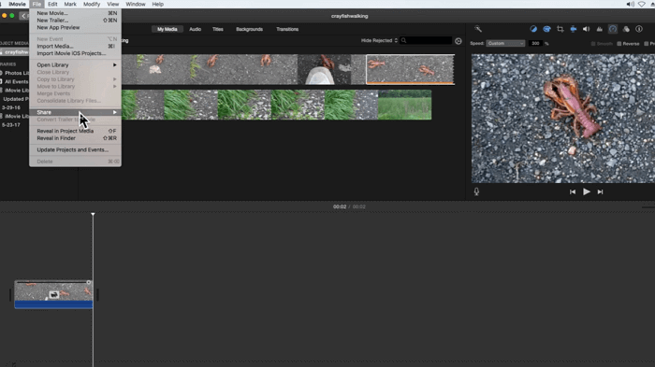Open the Help menu
Screen dimensions: 655x367
pos(157,4)
